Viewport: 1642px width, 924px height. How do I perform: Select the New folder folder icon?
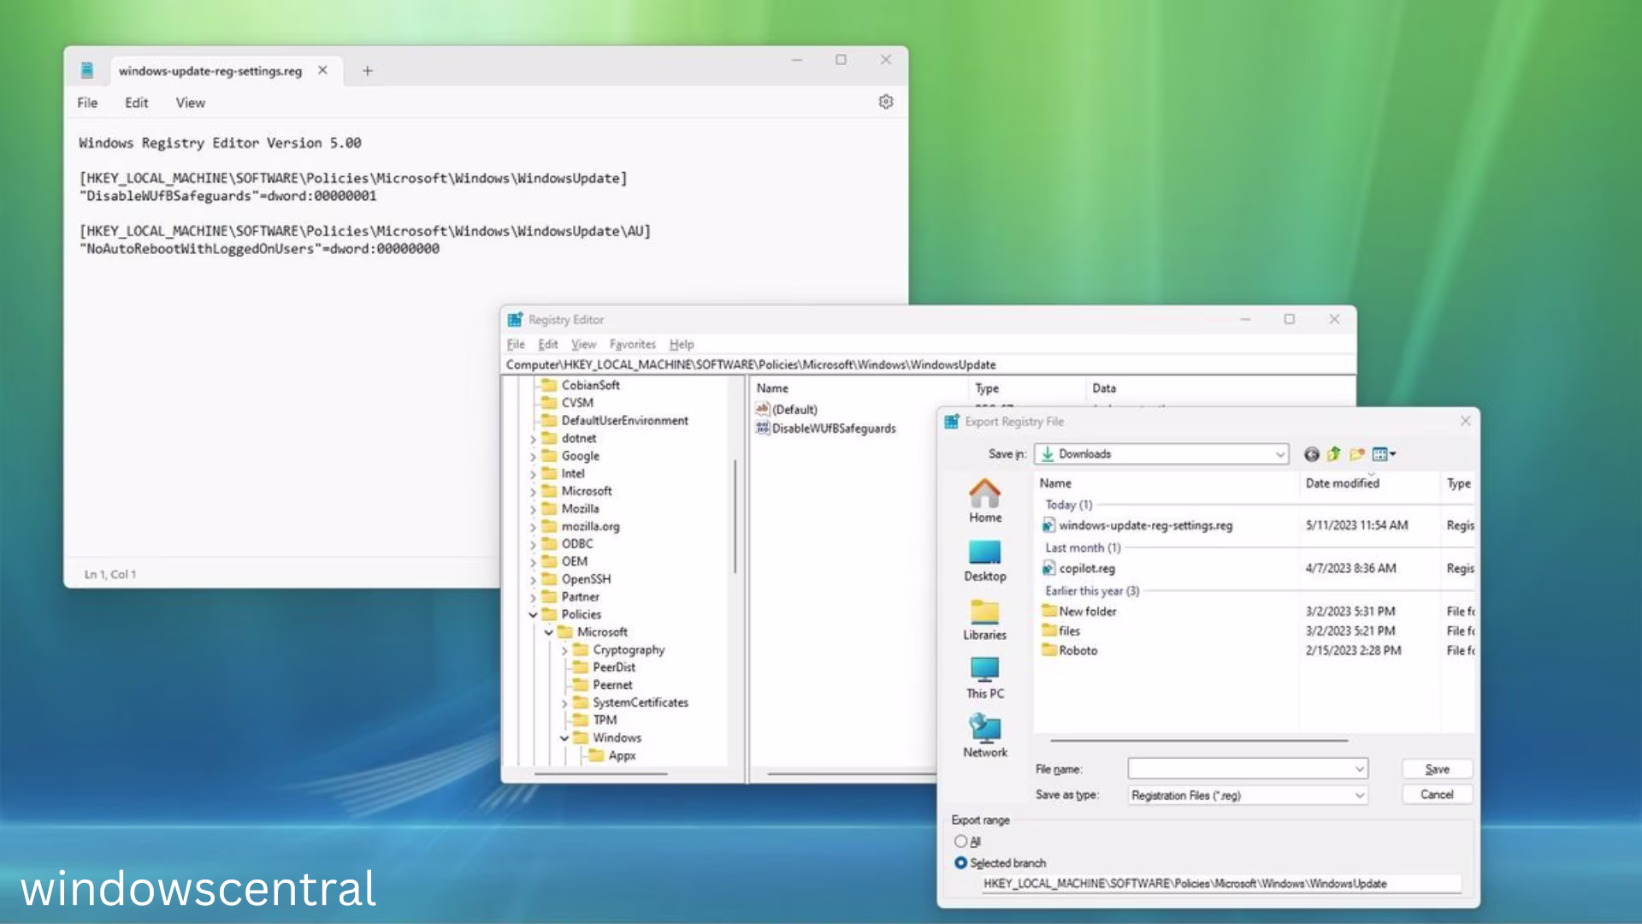(x=1049, y=611)
